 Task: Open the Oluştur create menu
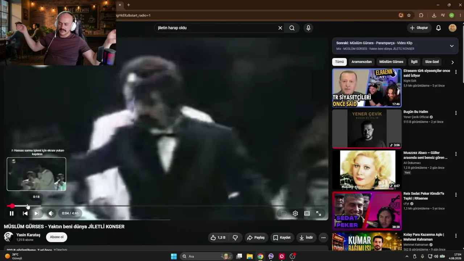click(x=419, y=28)
